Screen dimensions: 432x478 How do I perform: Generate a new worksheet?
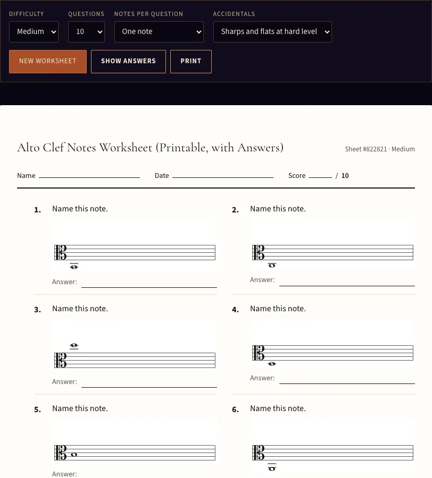pos(48,62)
